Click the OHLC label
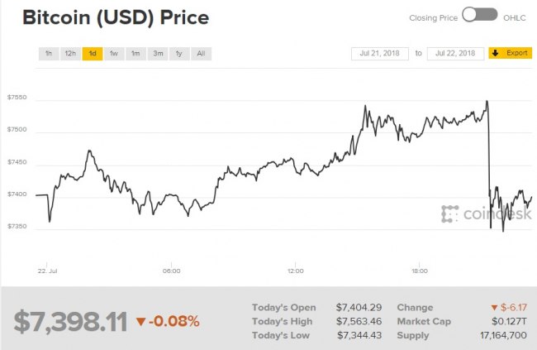Image resolution: width=537 pixels, height=350 pixels. coord(515,16)
